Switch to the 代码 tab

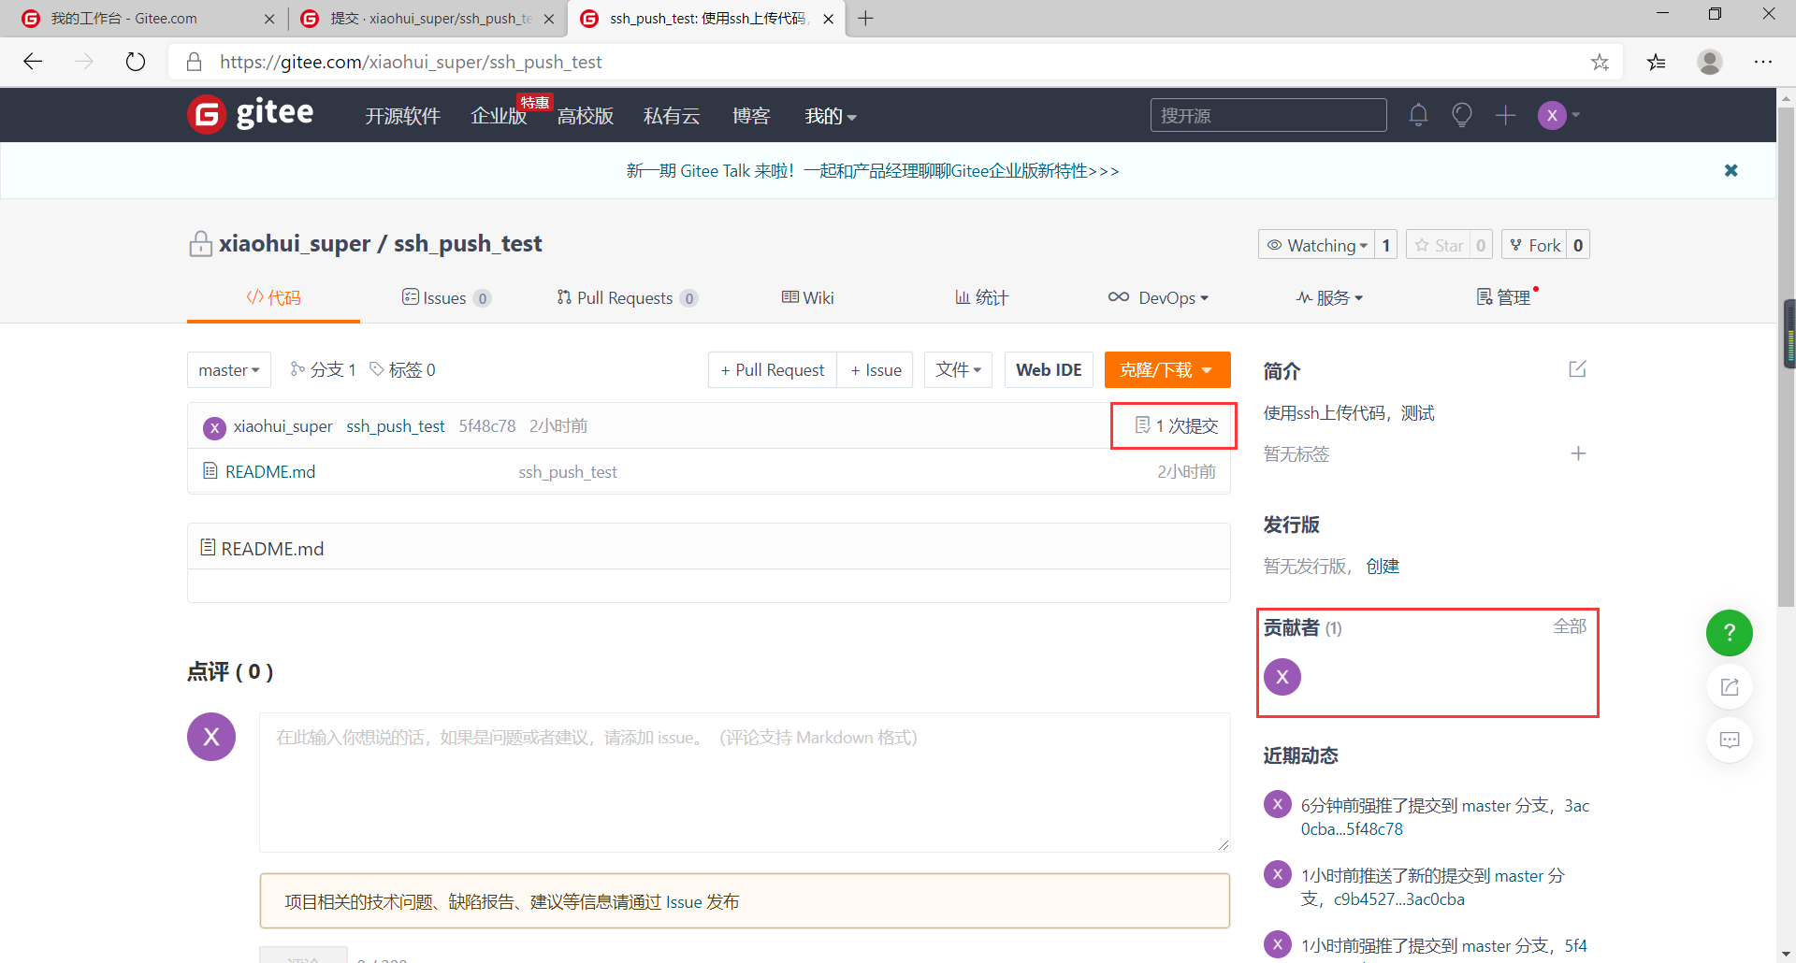coord(273,297)
